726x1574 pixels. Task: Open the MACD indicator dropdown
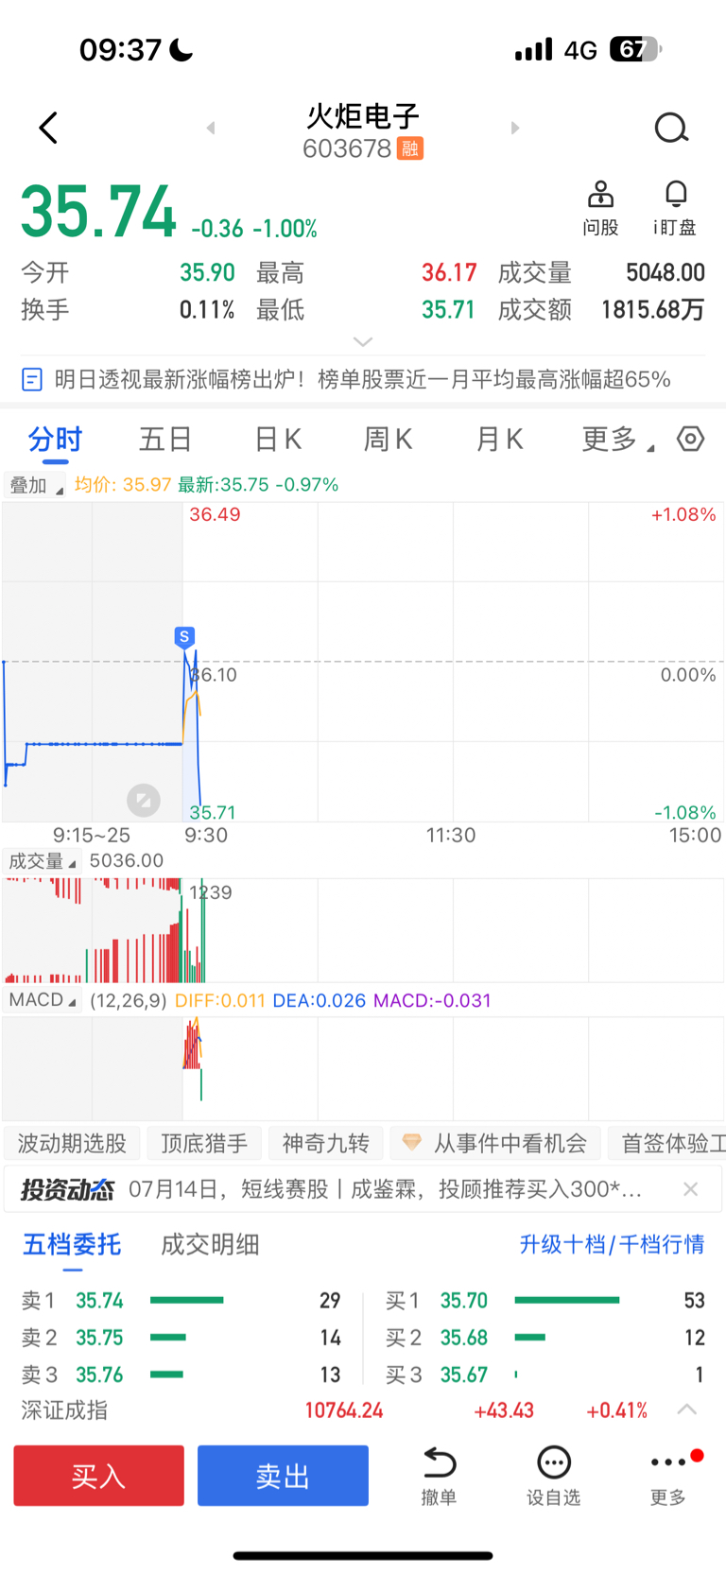pos(43,1000)
